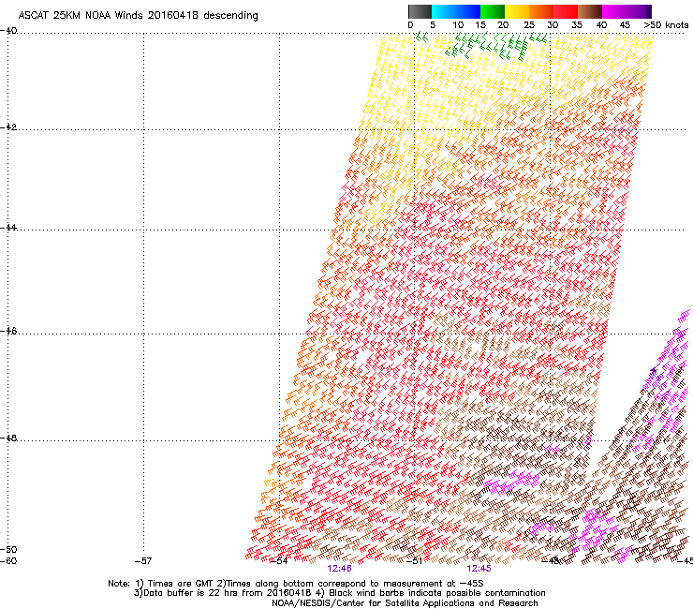Click the '10' label under the color scale
The width and height of the screenshot is (693, 609).
458,25
